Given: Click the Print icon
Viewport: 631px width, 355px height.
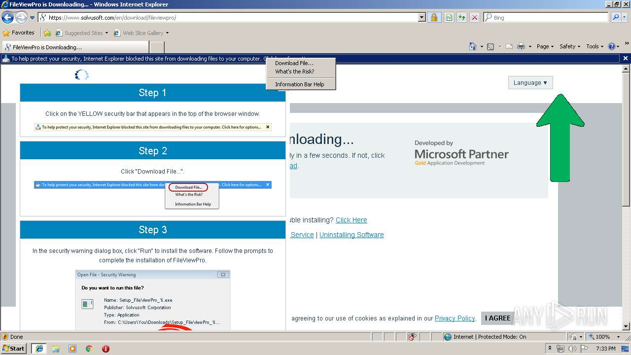Looking at the screenshot, I should (522, 46).
